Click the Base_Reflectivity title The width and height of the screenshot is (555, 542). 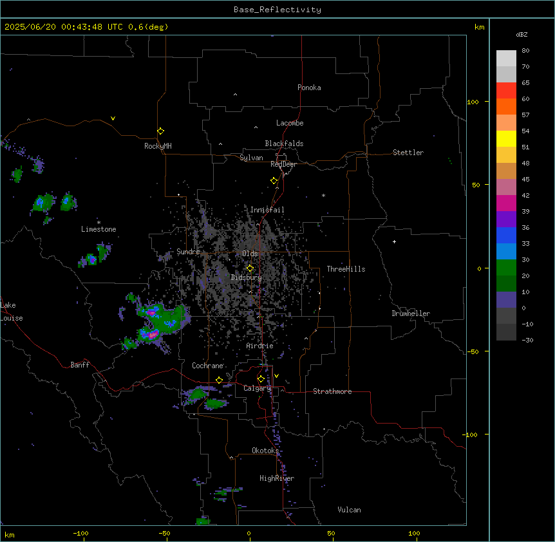pos(277,10)
